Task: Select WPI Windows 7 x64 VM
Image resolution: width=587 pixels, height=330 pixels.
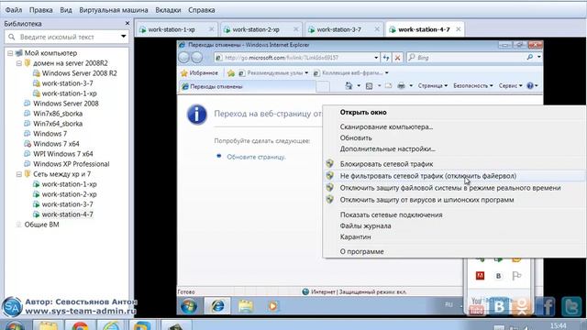Action: (62, 154)
